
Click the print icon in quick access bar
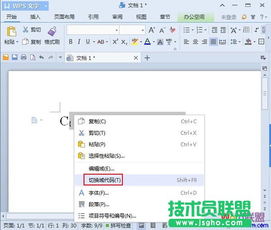pos(23,58)
